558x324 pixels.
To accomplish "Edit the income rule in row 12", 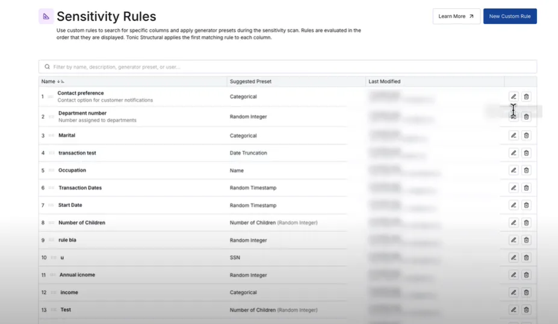I will [x=513, y=292].
